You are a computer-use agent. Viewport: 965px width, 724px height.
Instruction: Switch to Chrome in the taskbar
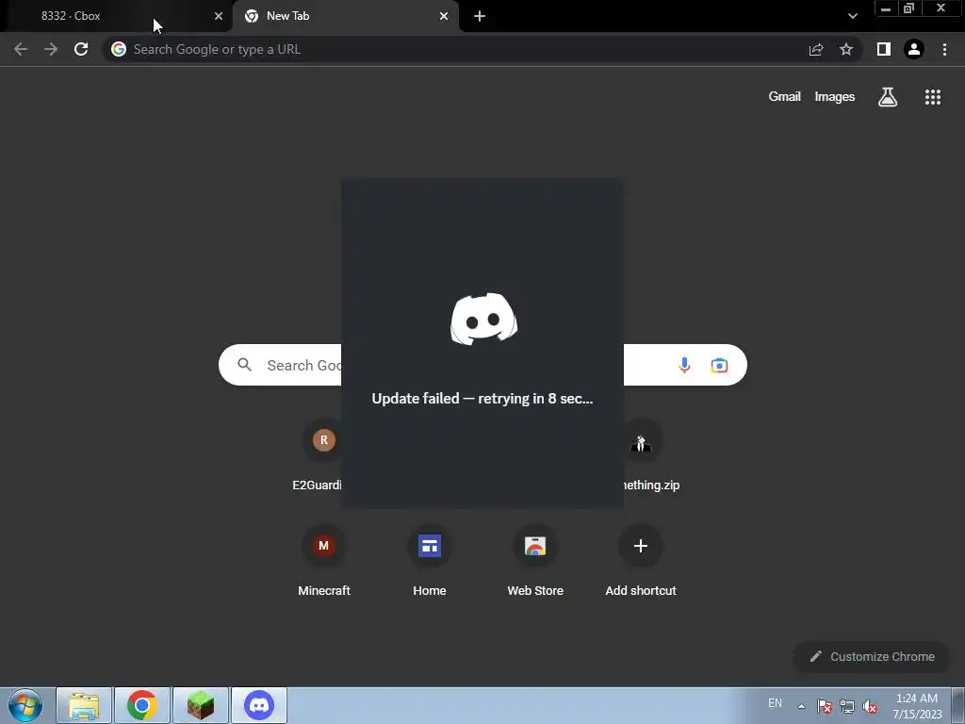click(x=142, y=705)
